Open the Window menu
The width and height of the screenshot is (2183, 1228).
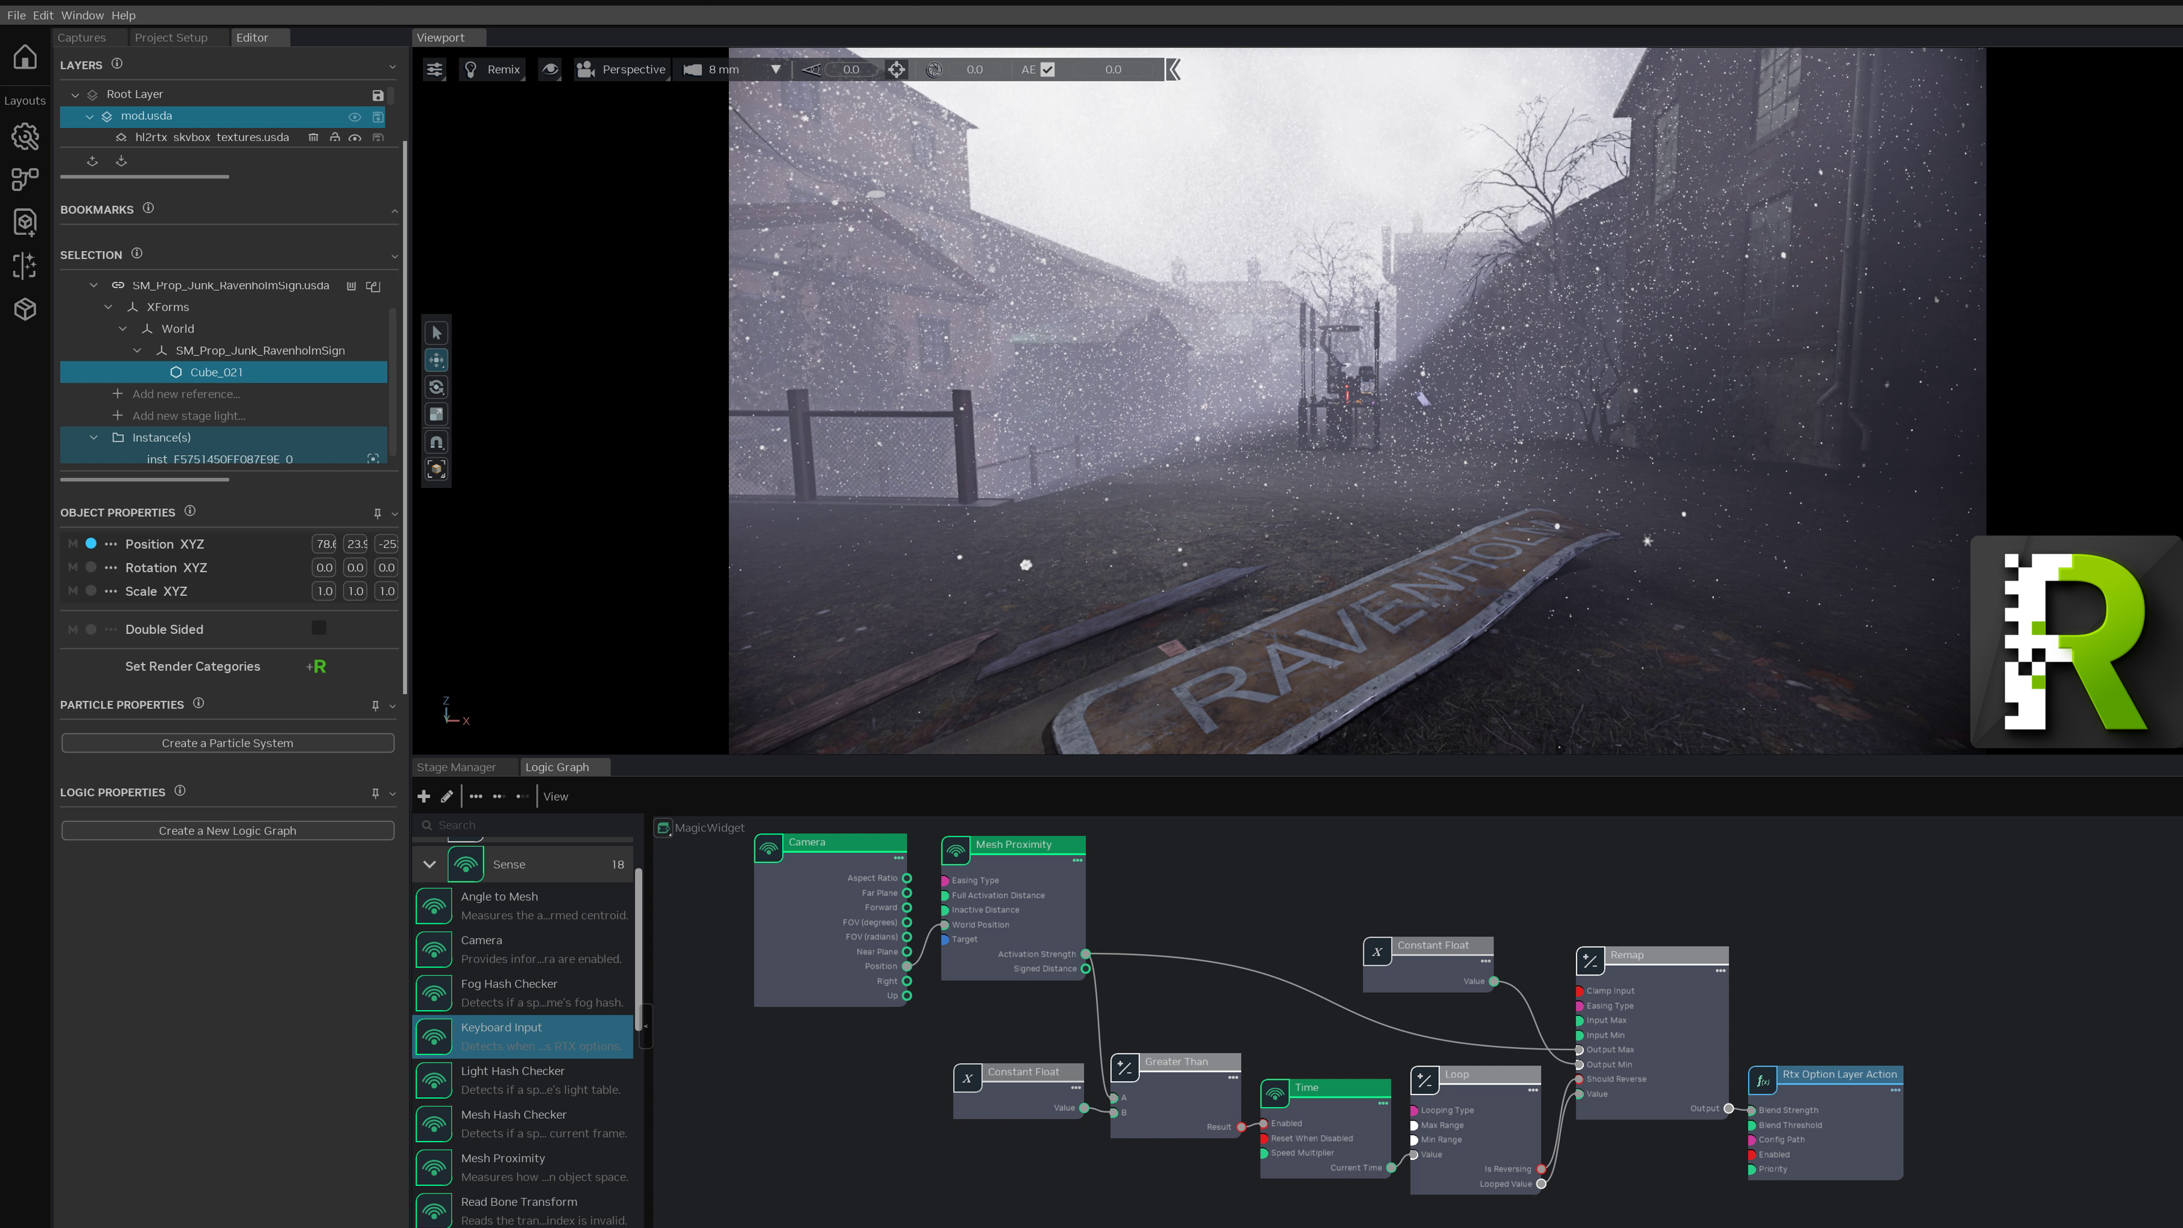(82, 15)
